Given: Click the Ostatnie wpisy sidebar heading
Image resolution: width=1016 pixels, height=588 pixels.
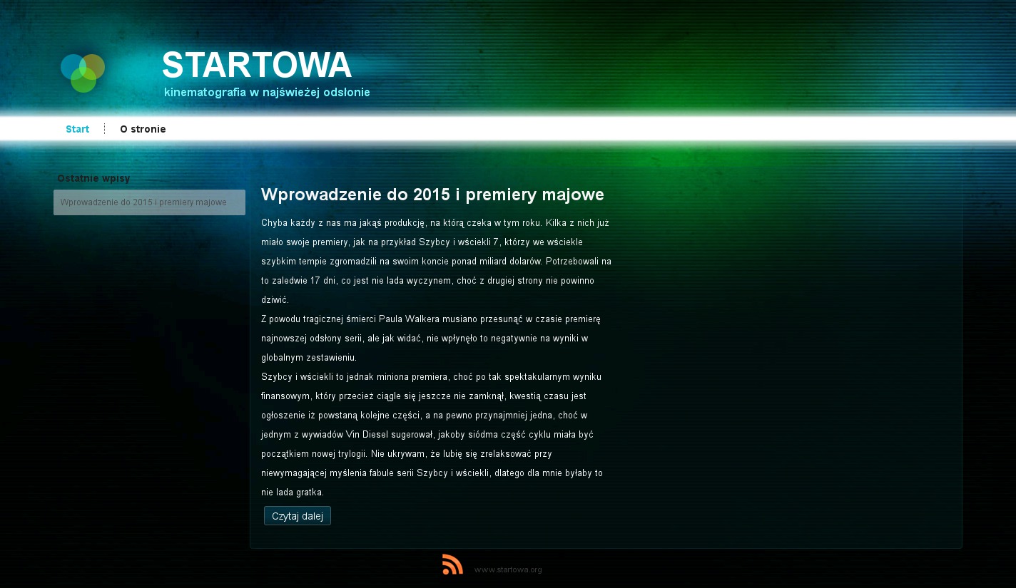Looking at the screenshot, I should tap(93, 178).
